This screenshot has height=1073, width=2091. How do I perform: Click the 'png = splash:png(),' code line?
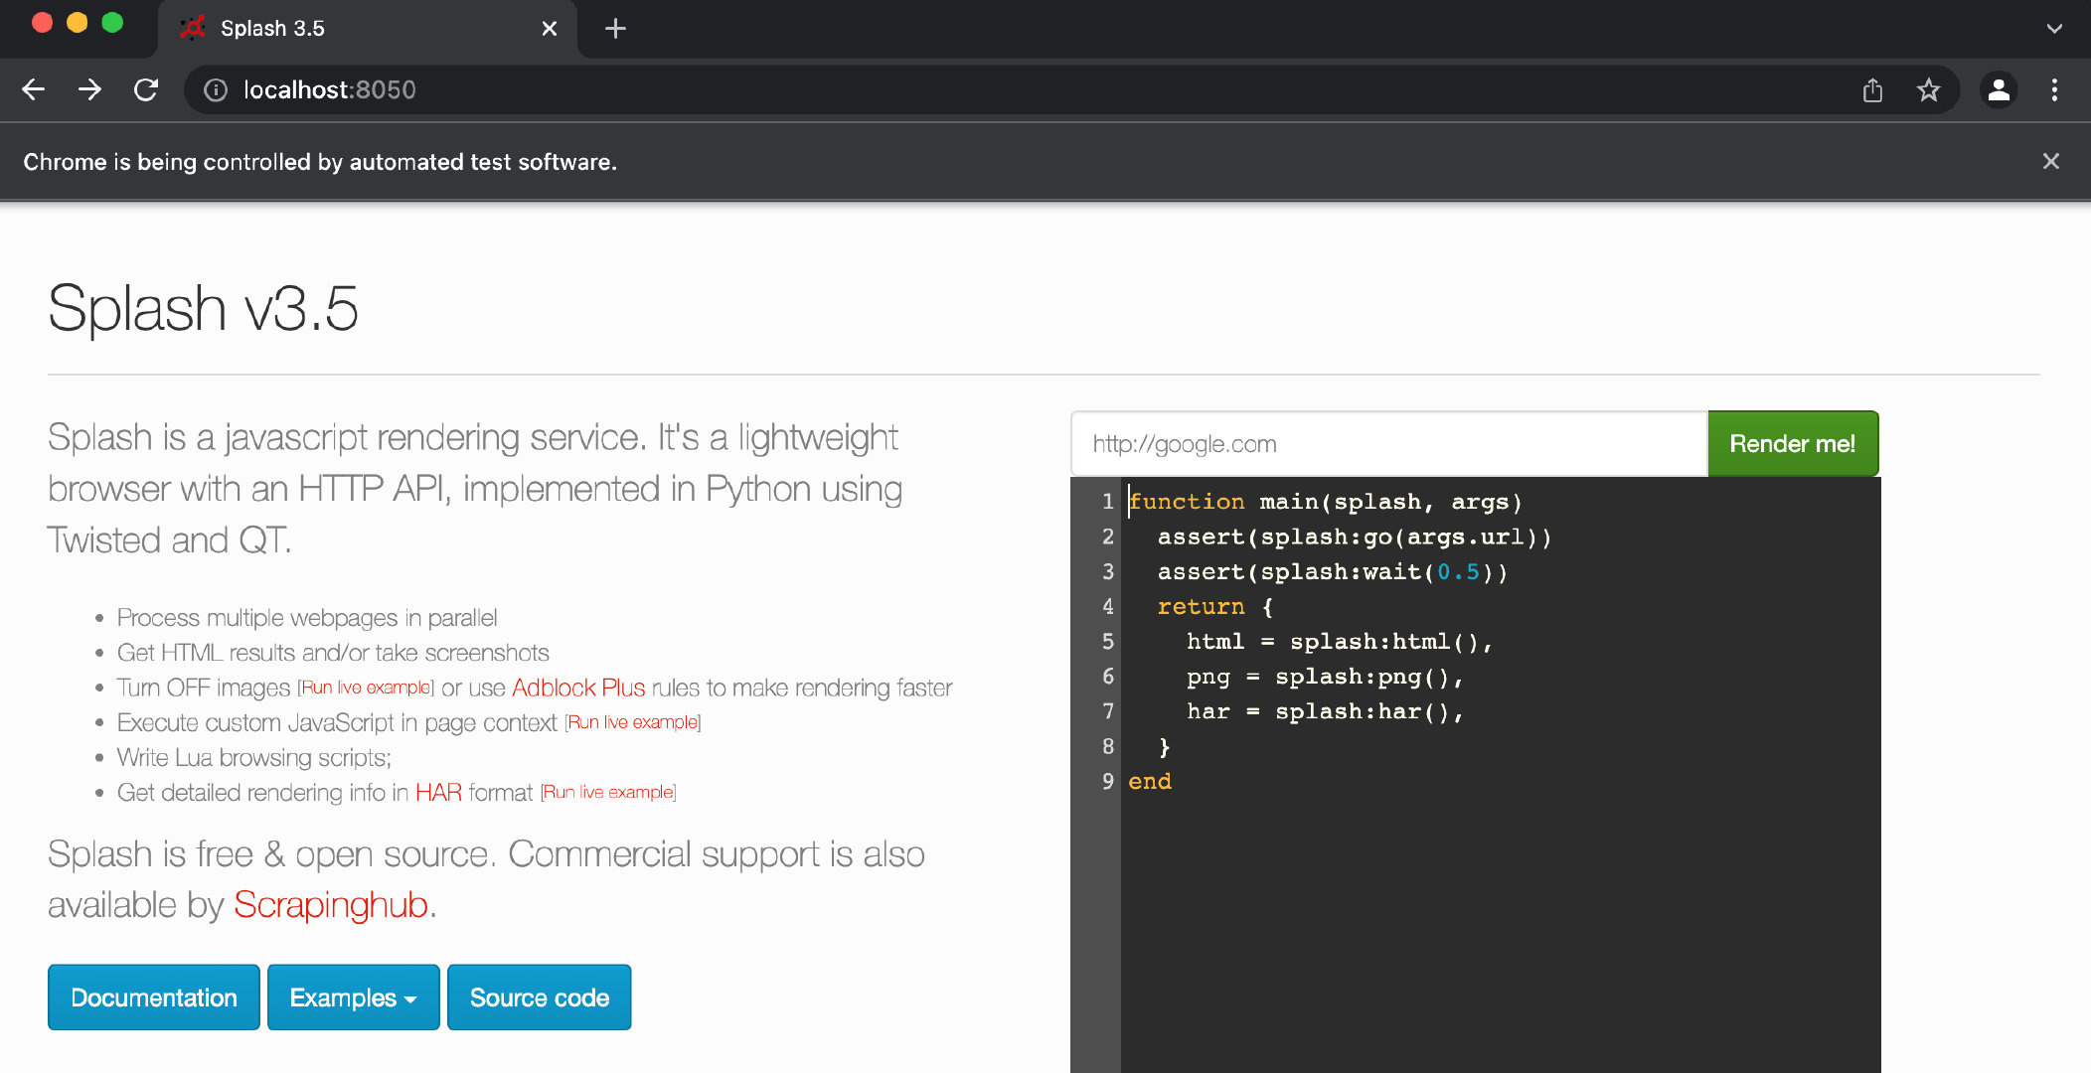coord(1324,677)
